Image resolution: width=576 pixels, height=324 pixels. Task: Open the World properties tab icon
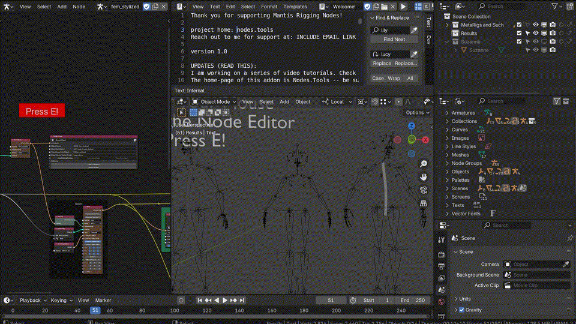pos(442,302)
